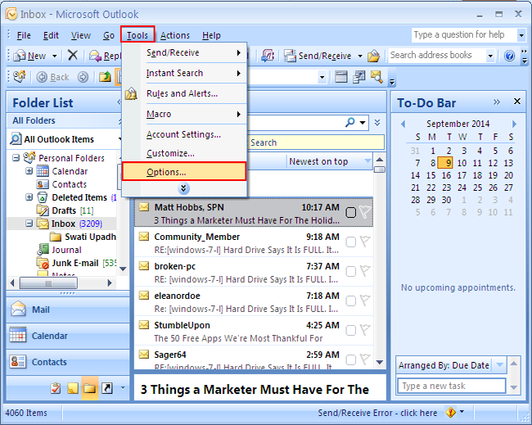Toggle category box on StumbleUpon message
Viewport: 532px width, 425px height.
351,331
